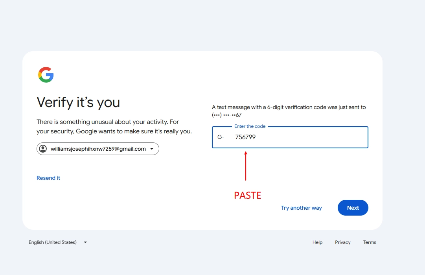This screenshot has width=425, height=275.
Task: Expand the English (United States) language selector
Action: [58, 242]
